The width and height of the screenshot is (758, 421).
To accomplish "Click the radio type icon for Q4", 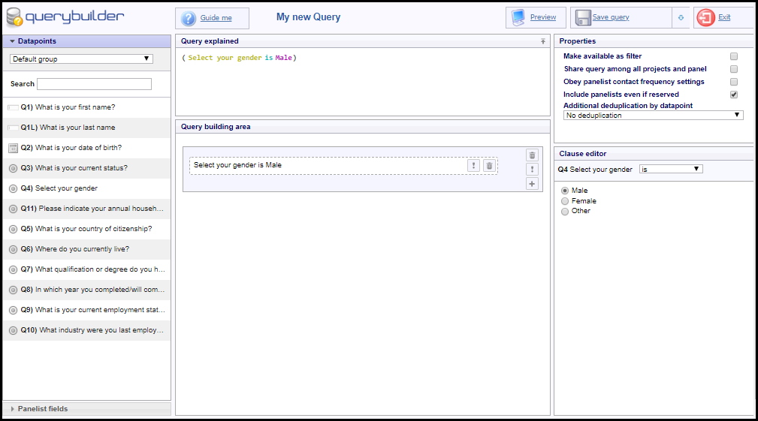I will (13, 189).
